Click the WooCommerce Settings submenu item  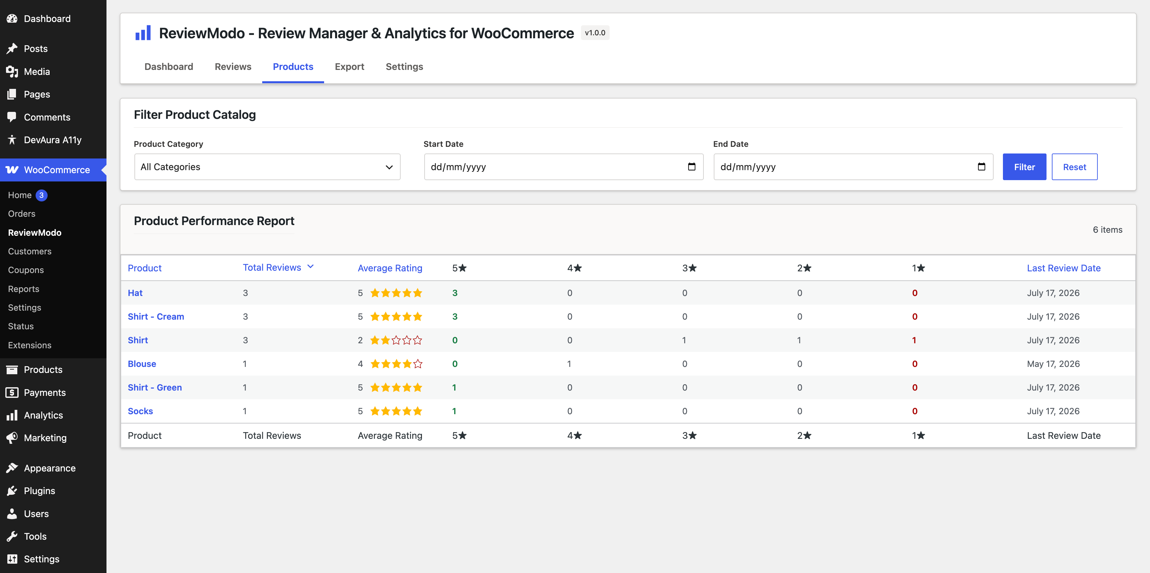pyautogui.click(x=25, y=308)
